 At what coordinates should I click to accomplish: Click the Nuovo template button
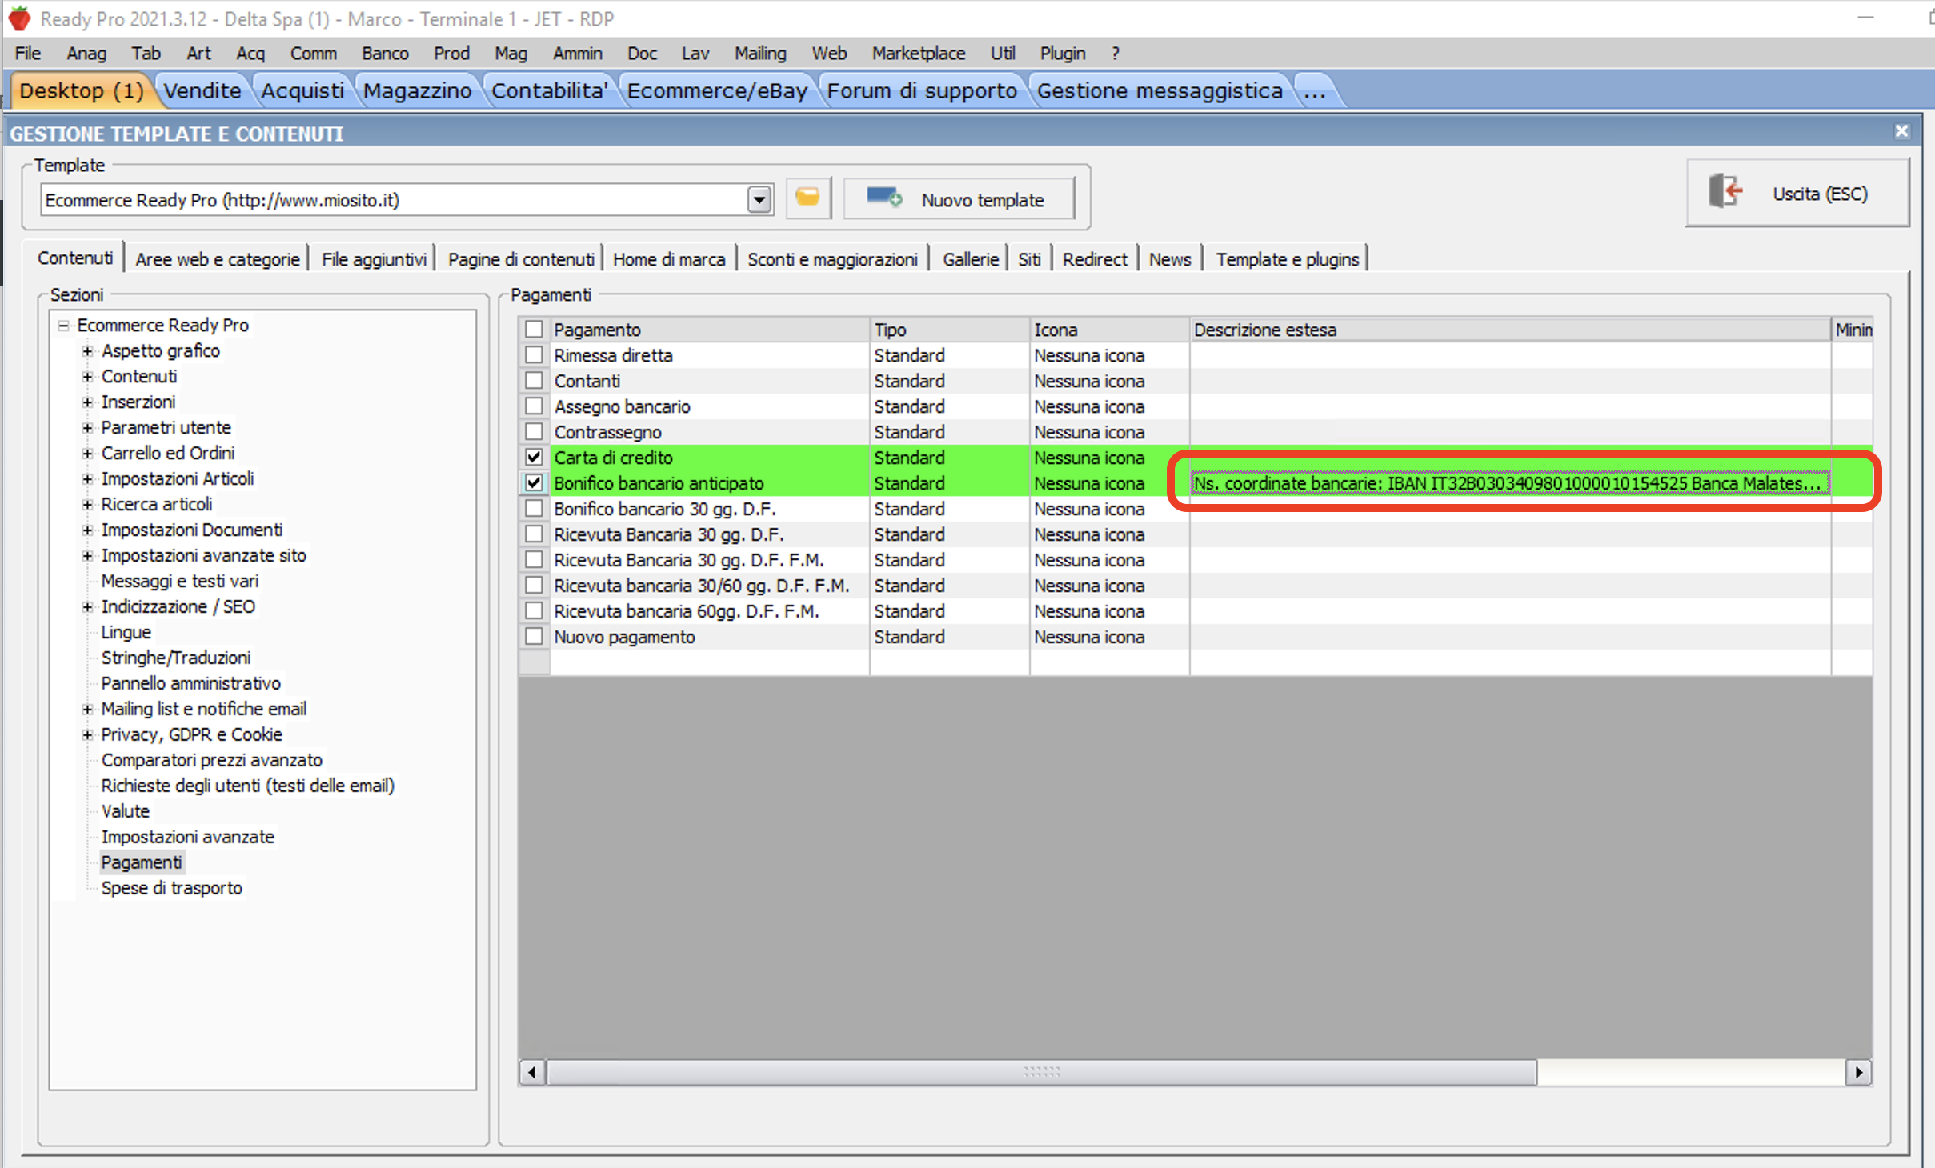pos(959,199)
